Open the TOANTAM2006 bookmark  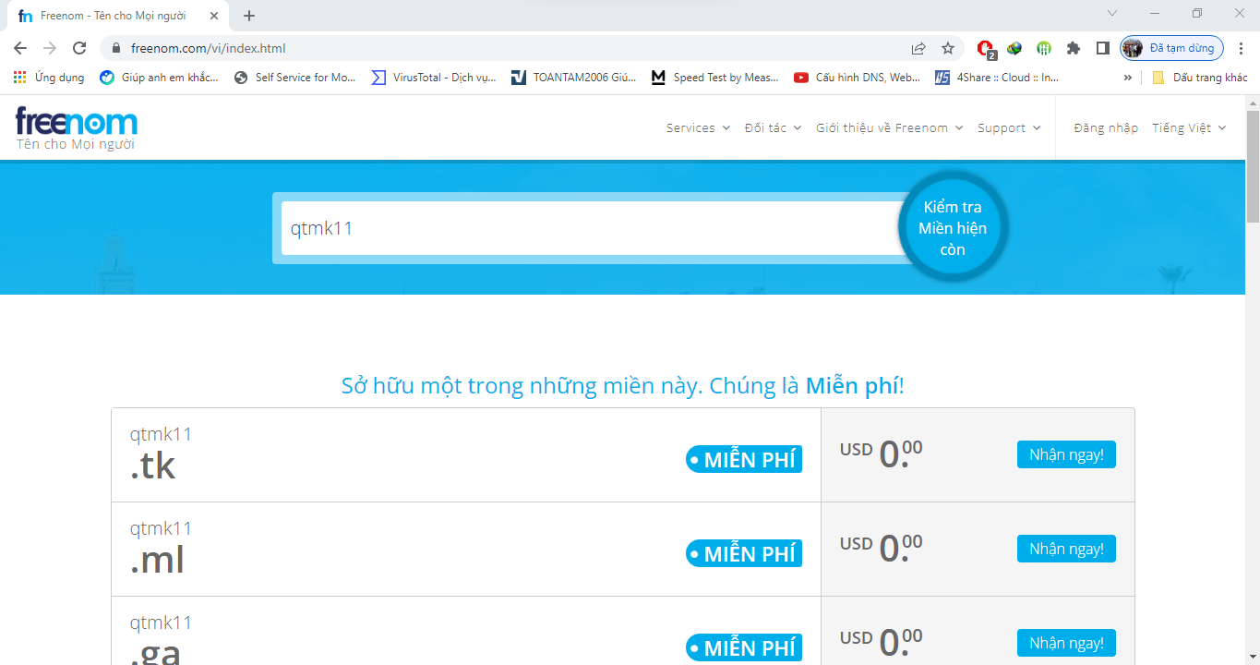point(574,78)
